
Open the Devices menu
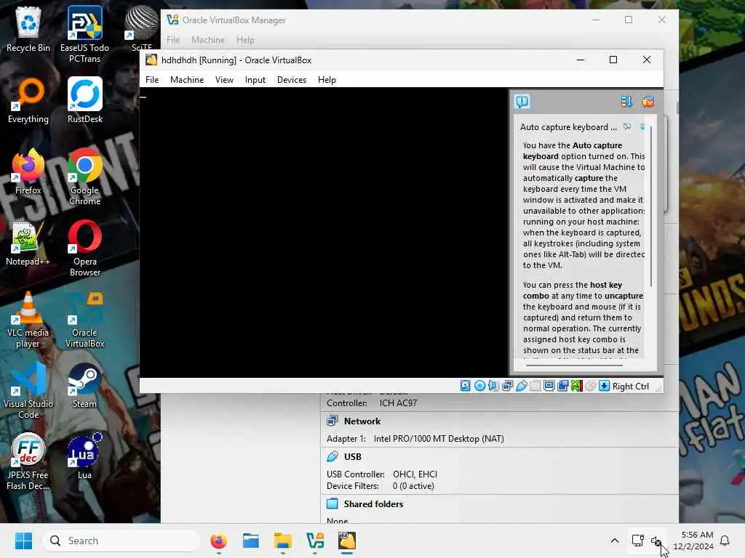pyautogui.click(x=292, y=80)
